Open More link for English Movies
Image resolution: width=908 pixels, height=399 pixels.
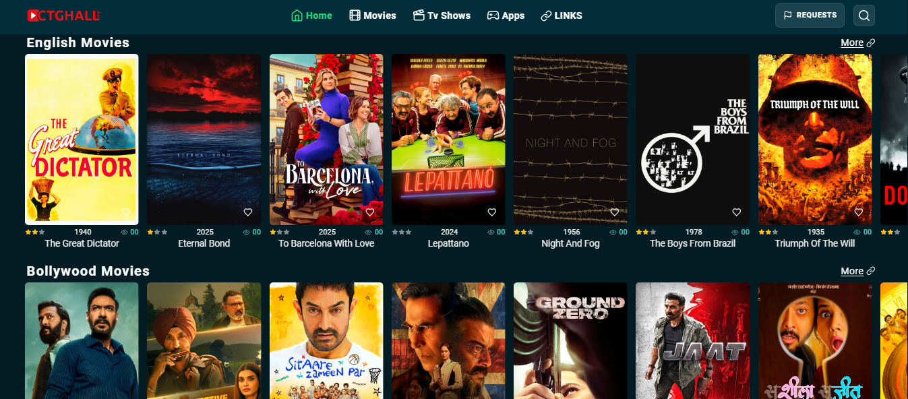(x=857, y=42)
